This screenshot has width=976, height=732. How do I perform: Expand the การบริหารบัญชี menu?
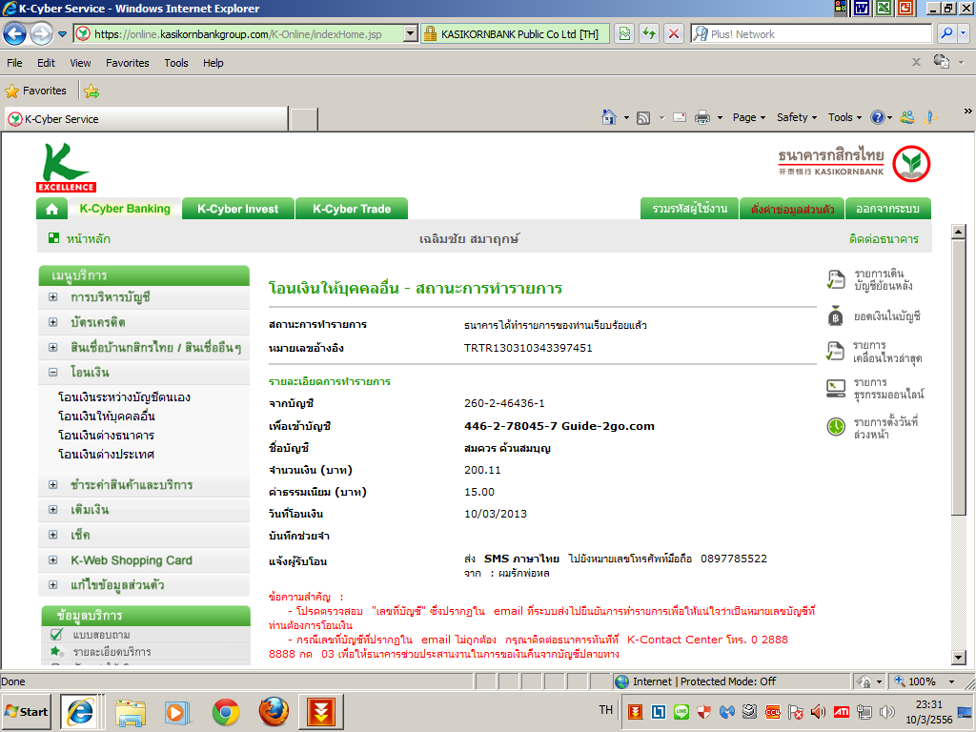pos(53,297)
